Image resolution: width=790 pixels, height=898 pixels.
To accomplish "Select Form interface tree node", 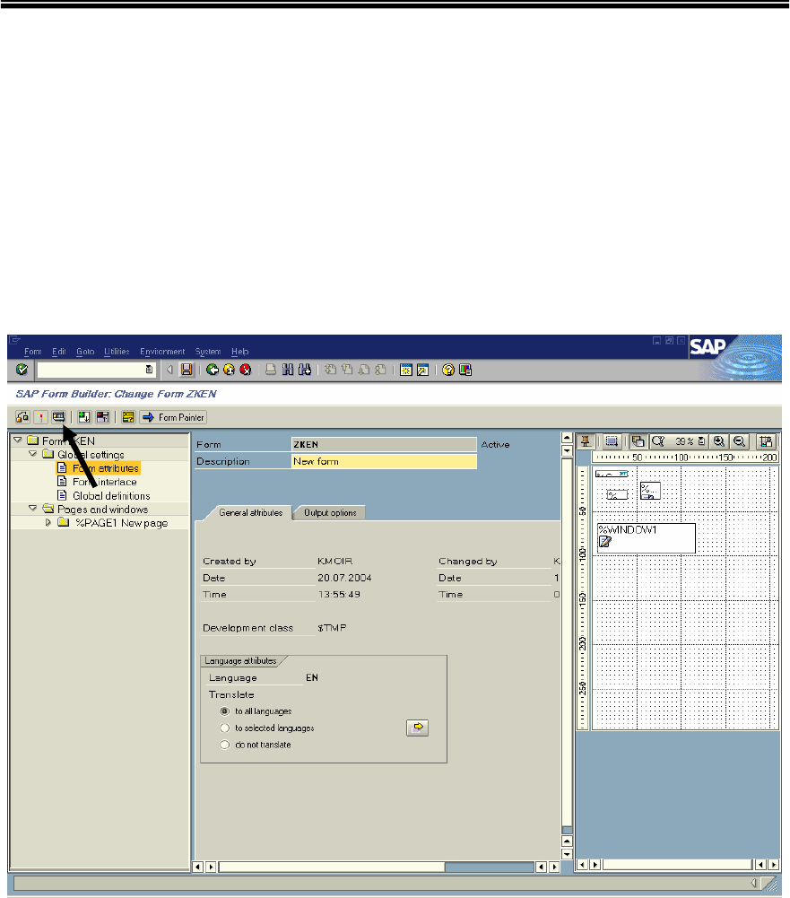I will click(x=104, y=483).
